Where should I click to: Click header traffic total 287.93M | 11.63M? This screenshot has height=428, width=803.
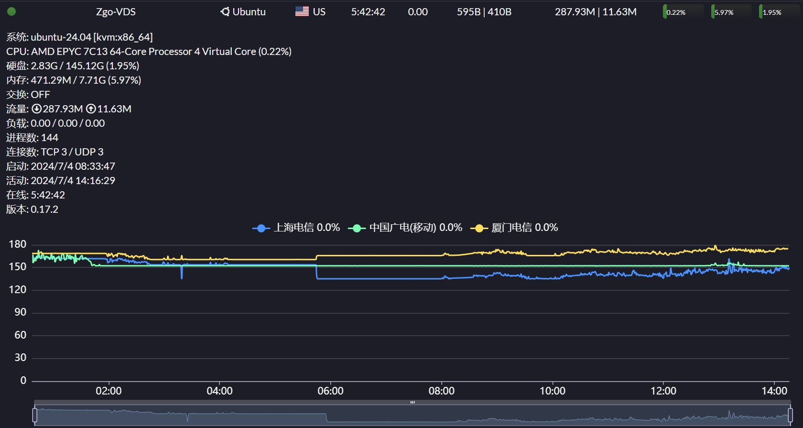pyautogui.click(x=596, y=12)
